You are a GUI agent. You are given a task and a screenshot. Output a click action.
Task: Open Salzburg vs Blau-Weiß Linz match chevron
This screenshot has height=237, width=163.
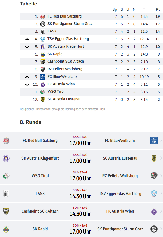[161, 140]
